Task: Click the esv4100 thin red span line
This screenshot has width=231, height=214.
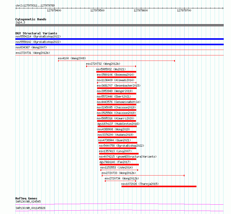Action: (x=117, y=61)
